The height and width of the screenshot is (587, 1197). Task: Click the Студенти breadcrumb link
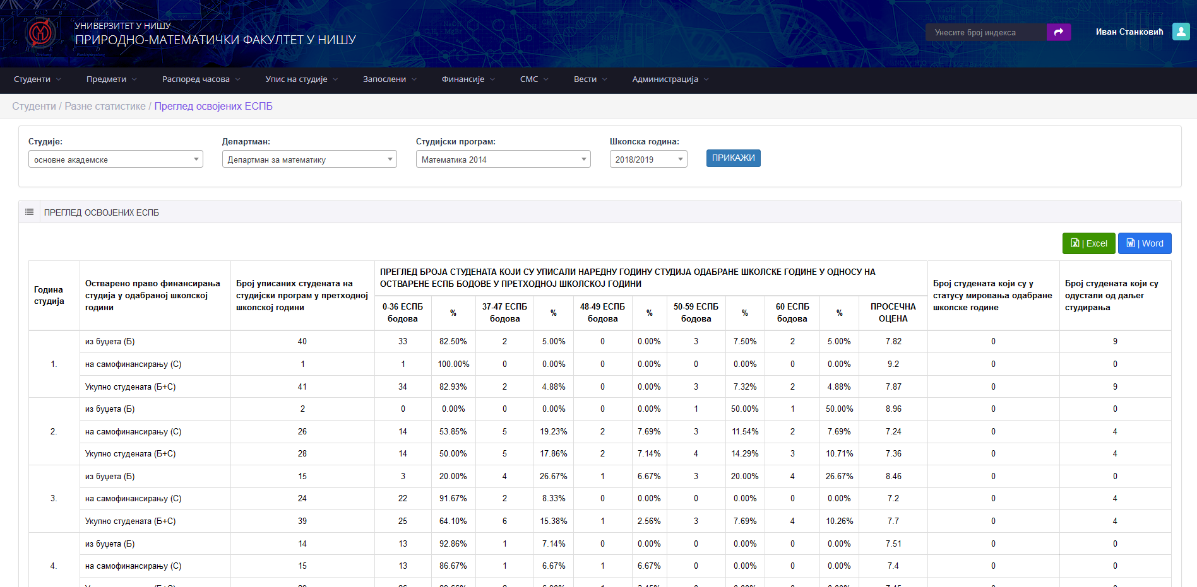34,107
